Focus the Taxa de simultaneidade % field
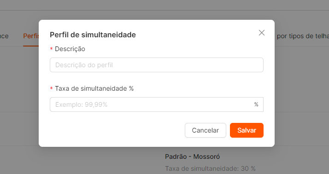The image size is (329, 174). pos(157,104)
